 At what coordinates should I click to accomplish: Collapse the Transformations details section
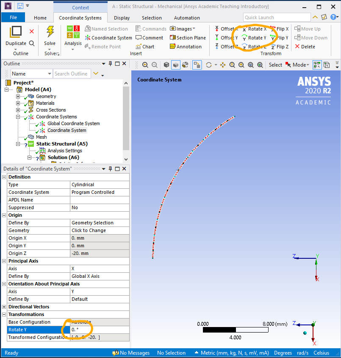tap(4, 314)
